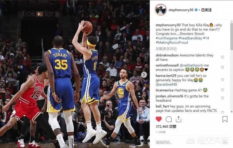This screenshot has width=233, height=148.
Task: Click the scrollbar down arrow in comments
Action: click(232, 112)
